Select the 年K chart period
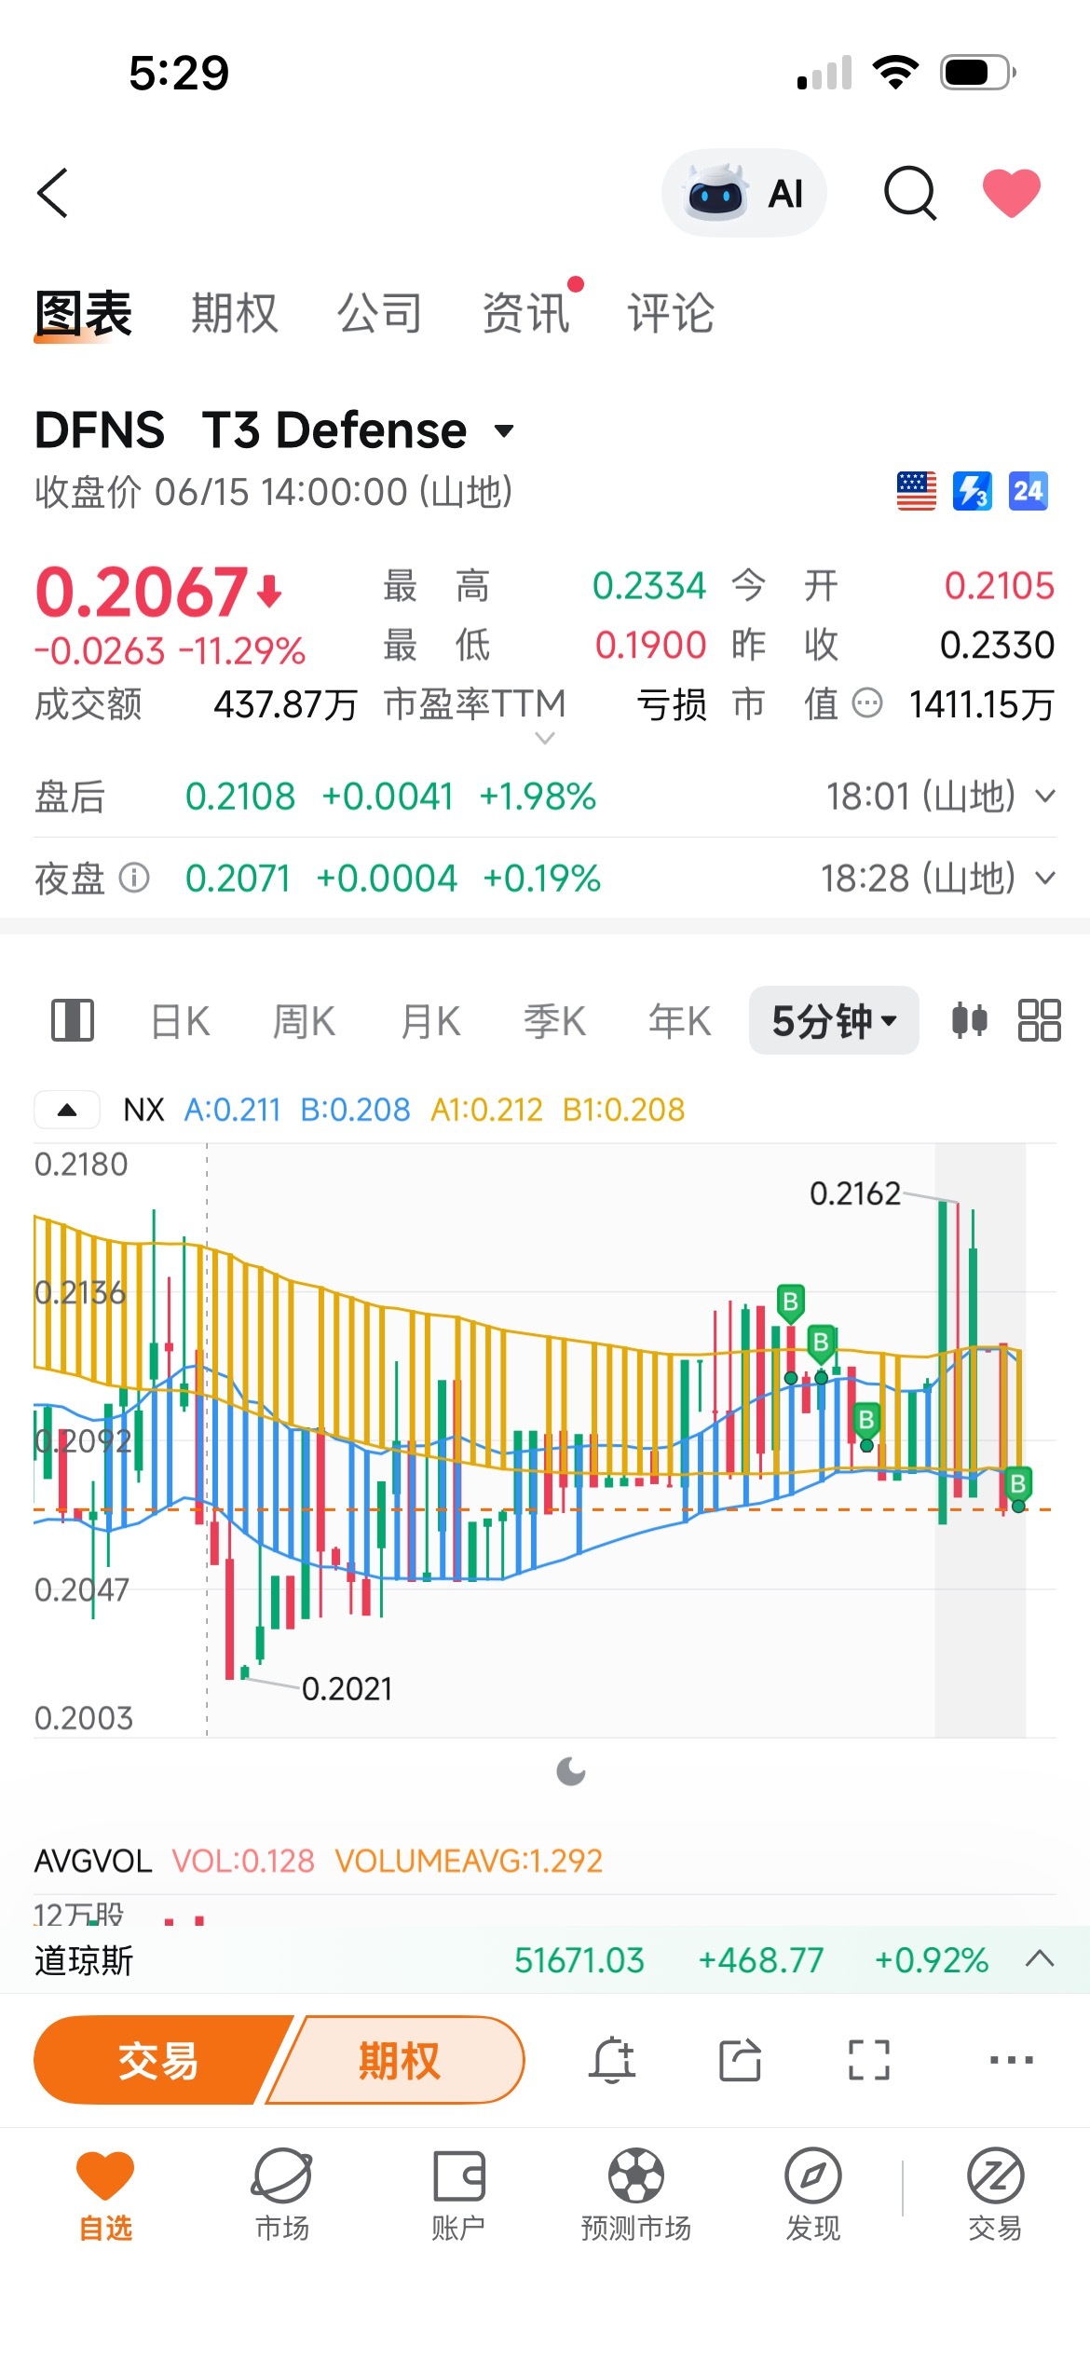This screenshot has height=2359, width=1090. click(680, 1021)
